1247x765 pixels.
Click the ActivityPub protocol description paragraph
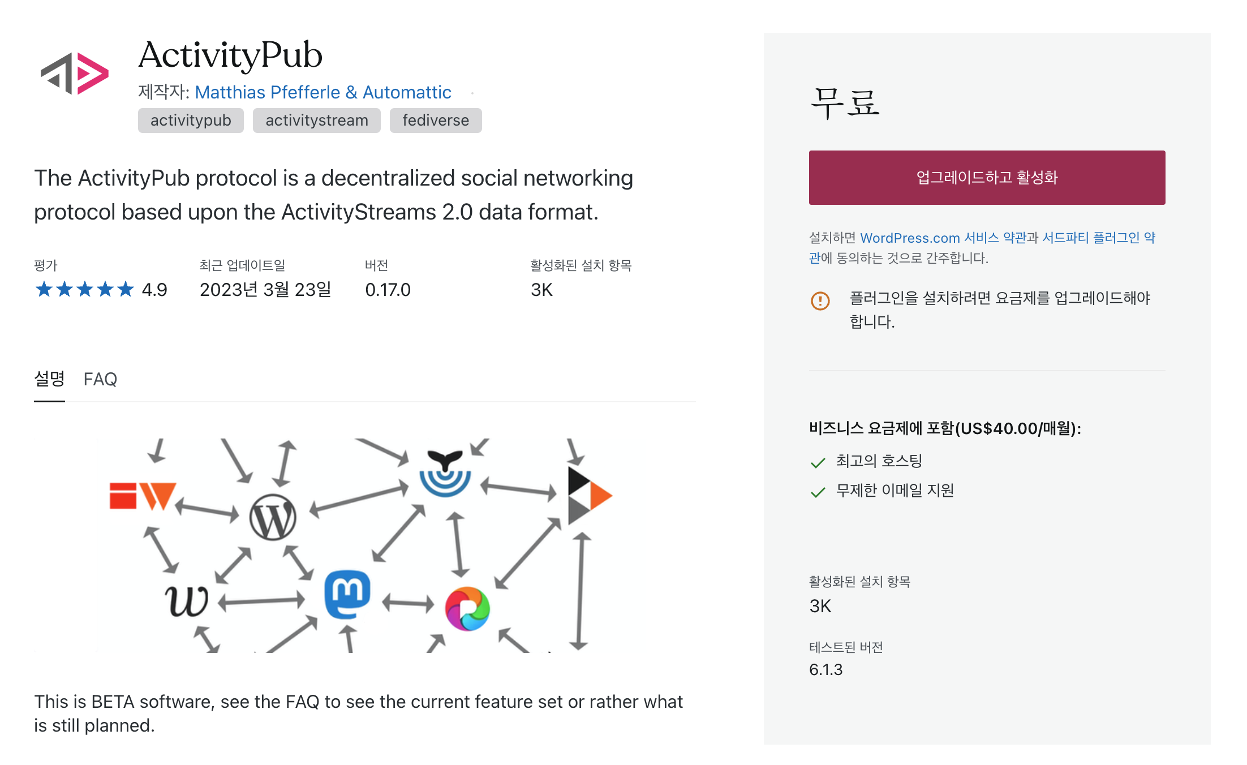334,195
